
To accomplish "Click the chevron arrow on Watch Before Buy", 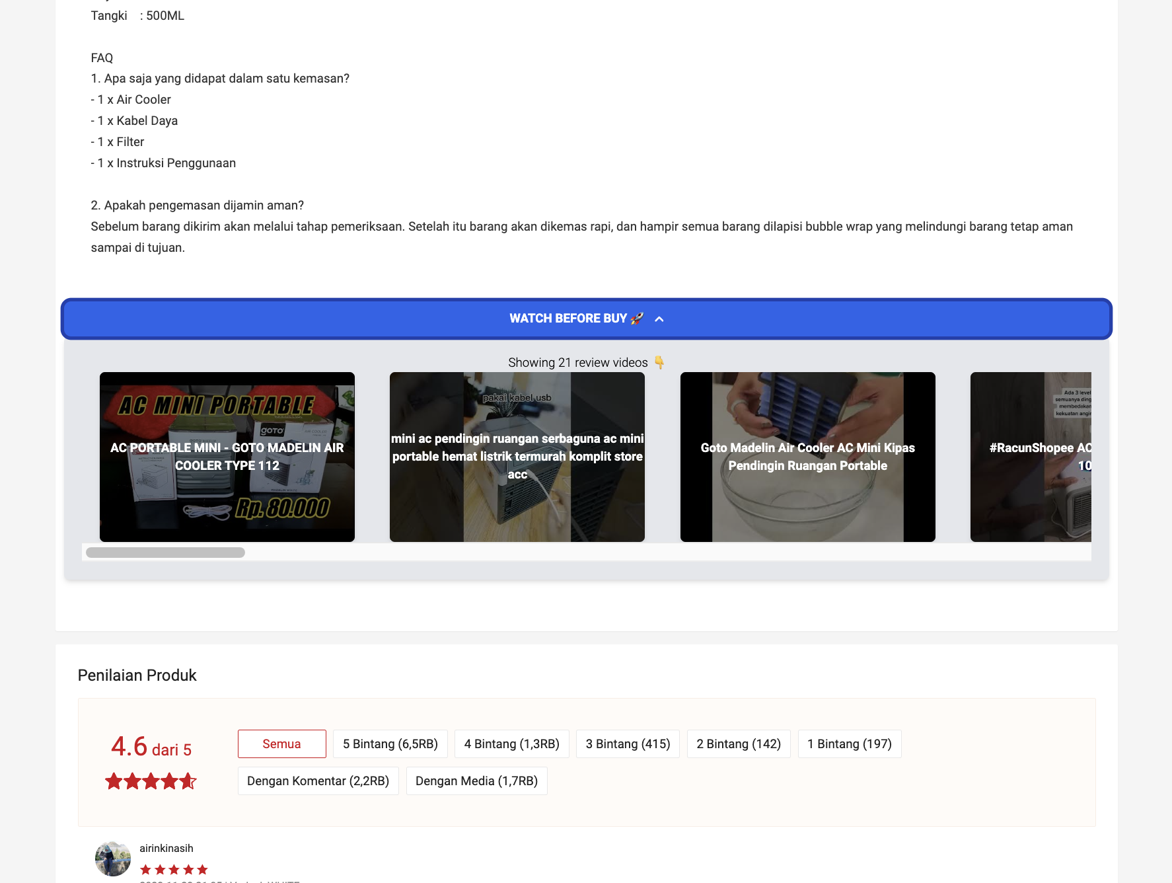I will (659, 319).
